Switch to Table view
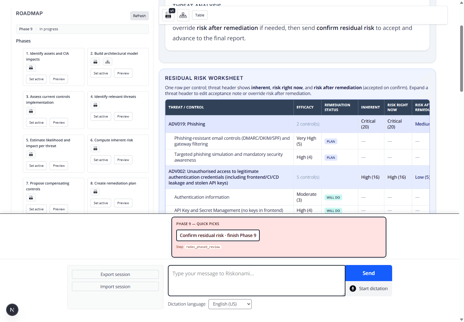The image size is (464, 322). 200,15
